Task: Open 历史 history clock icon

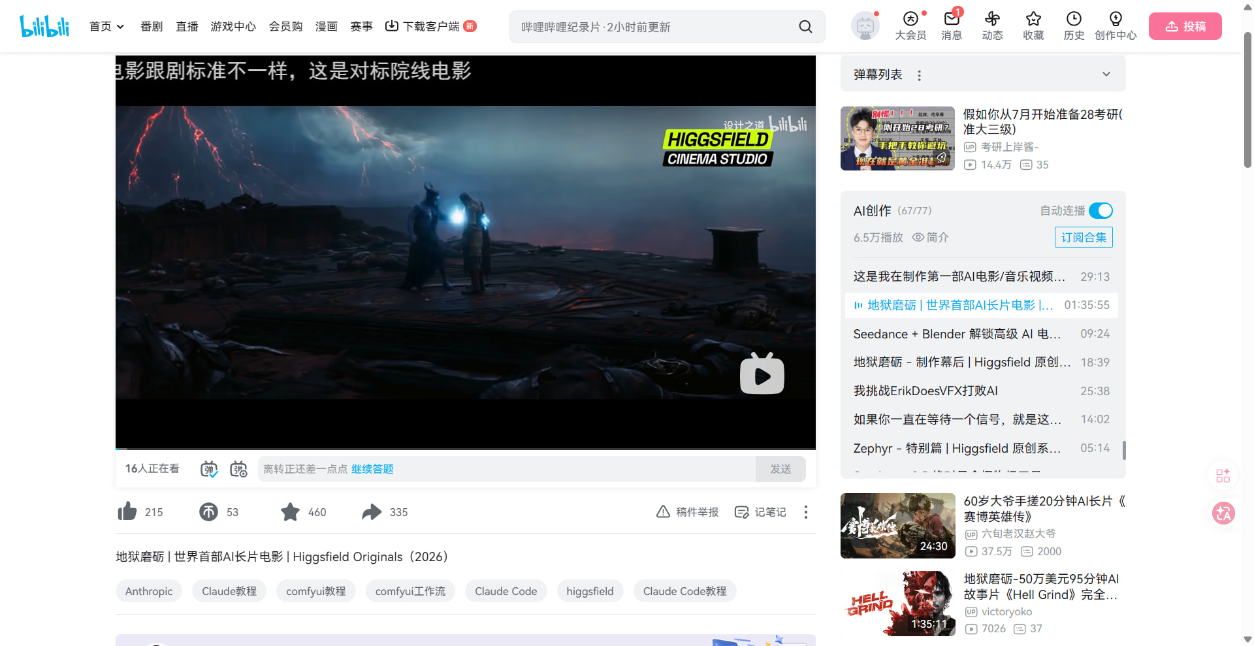Action: coord(1074,18)
